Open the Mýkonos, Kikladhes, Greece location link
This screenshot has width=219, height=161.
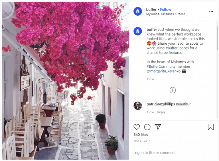165,14
